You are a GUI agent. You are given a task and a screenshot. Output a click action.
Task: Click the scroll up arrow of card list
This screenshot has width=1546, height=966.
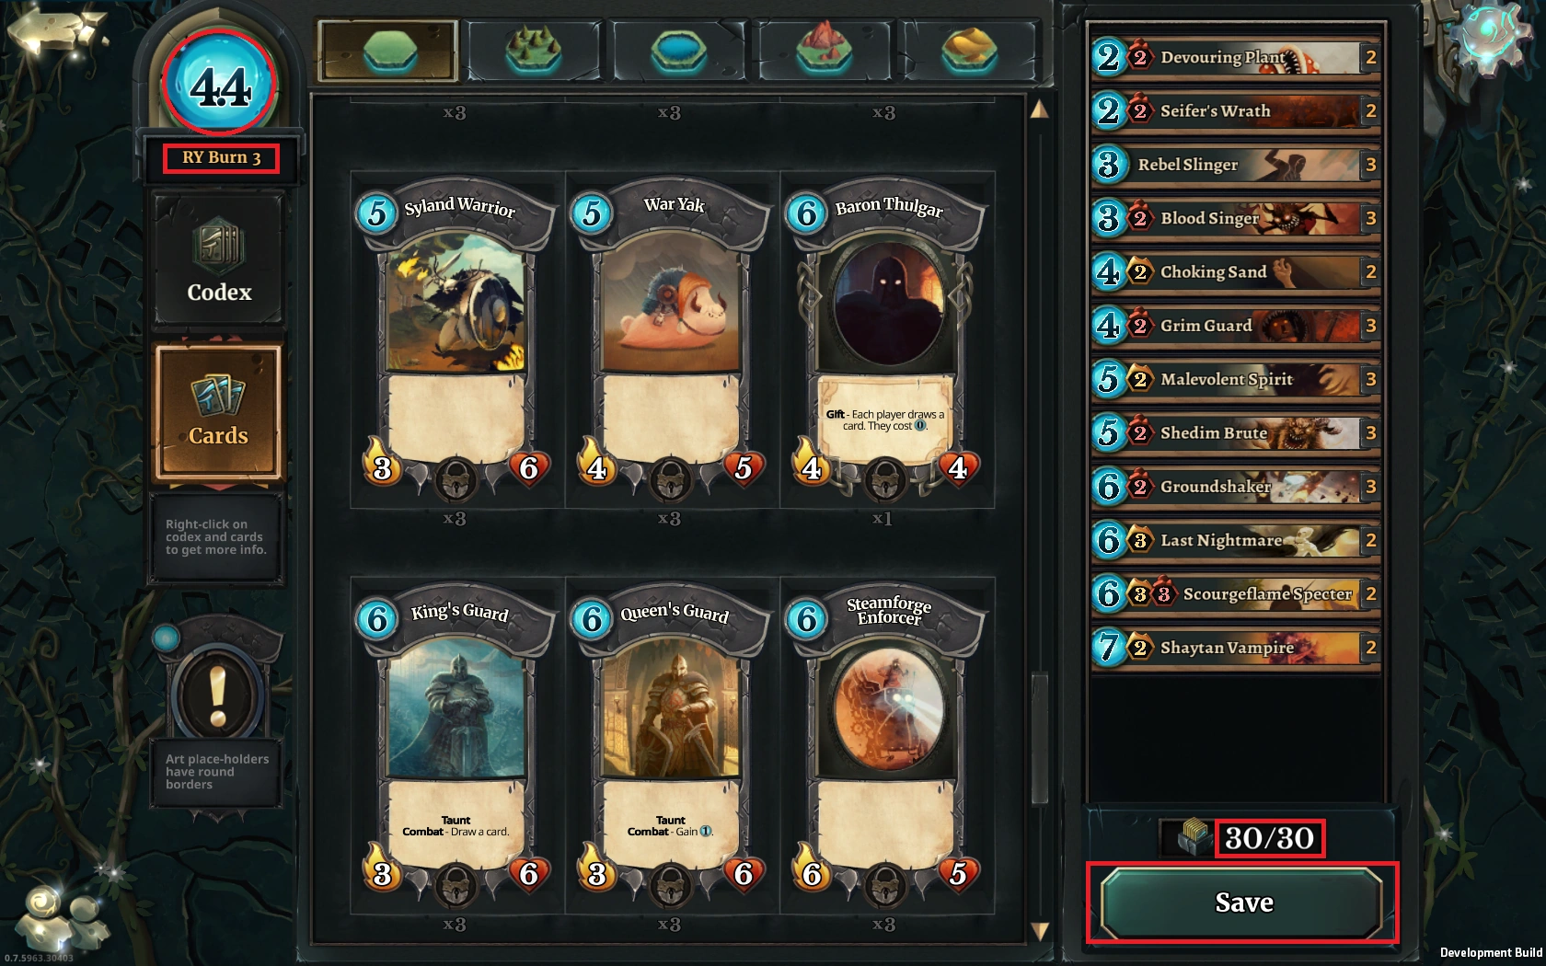1039,109
